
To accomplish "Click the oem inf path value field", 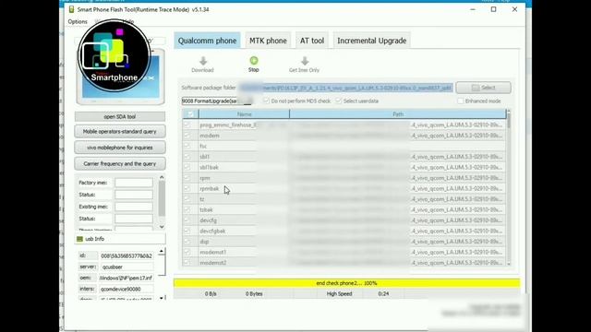I will click(x=127, y=278).
